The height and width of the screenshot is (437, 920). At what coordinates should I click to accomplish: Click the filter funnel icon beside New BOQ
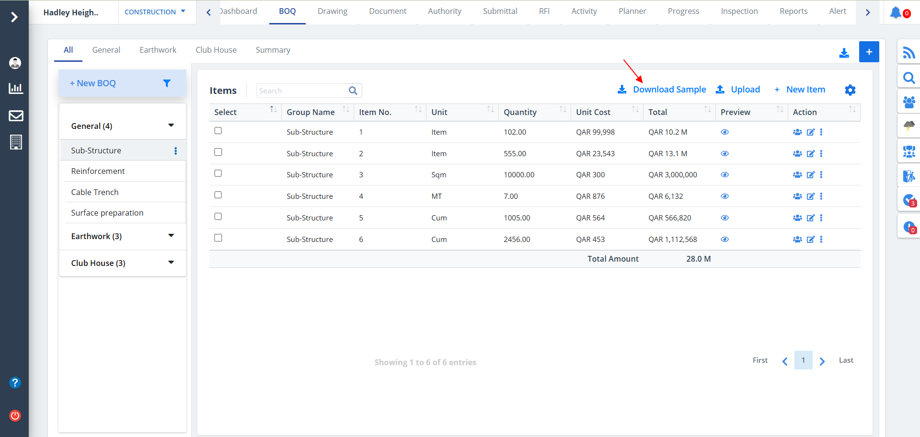click(x=167, y=83)
